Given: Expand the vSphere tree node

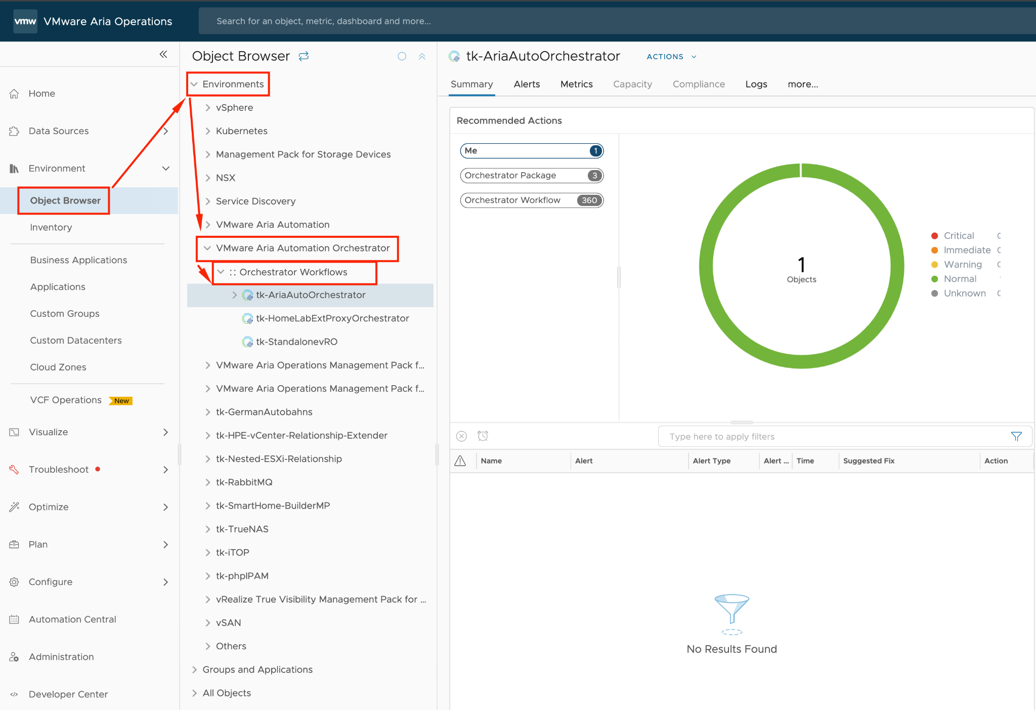Looking at the screenshot, I should click(x=208, y=108).
